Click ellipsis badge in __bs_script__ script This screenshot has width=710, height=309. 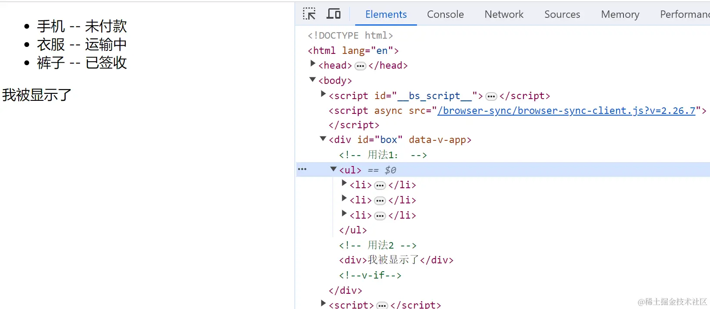coord(491,96)
